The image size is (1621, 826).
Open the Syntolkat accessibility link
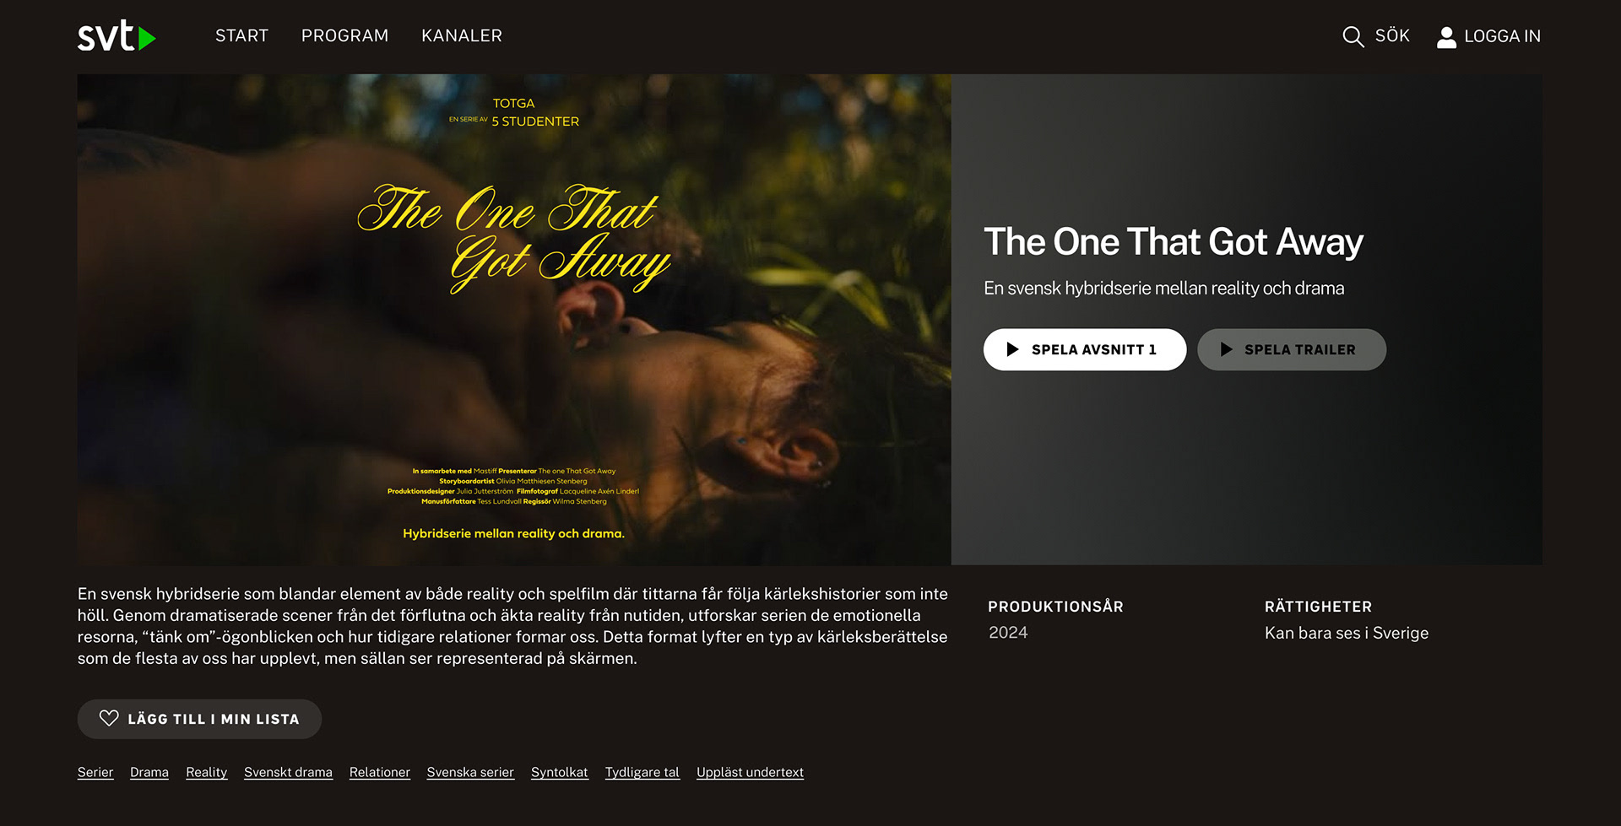560,772
